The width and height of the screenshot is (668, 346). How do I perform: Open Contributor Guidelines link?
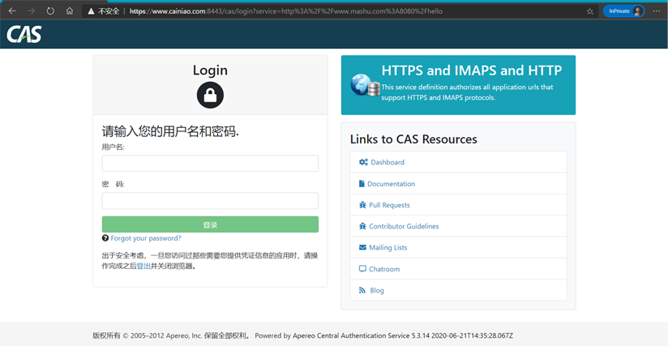coord(404,226)
